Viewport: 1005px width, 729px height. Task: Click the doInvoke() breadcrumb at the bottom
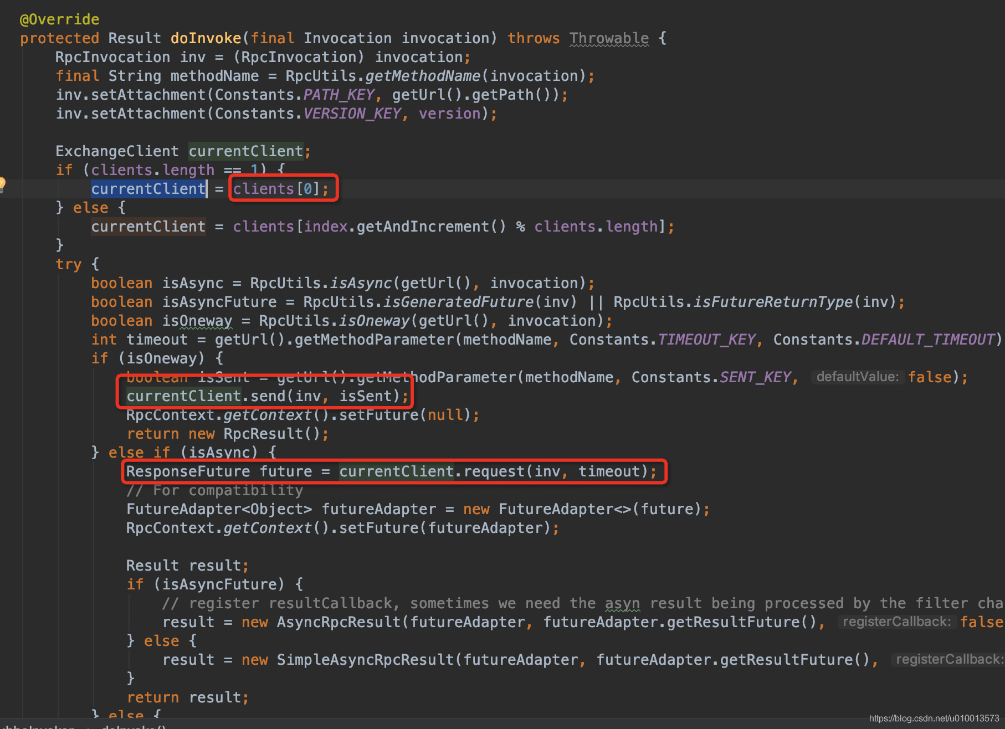pos(133,726)
